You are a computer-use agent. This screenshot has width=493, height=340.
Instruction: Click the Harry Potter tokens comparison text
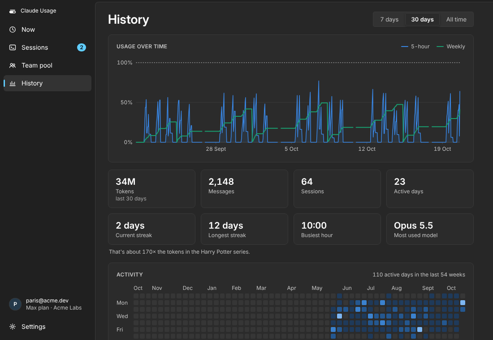pyautogui.click(x=179, y=252)
